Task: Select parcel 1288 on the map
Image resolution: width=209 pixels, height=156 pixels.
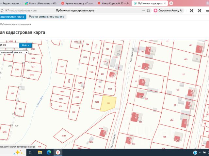Action: [x=97, y=102]
